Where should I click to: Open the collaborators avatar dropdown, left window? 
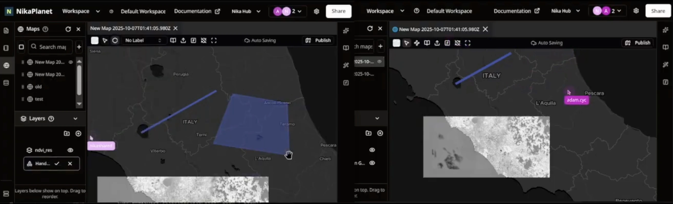click(287, 11)
